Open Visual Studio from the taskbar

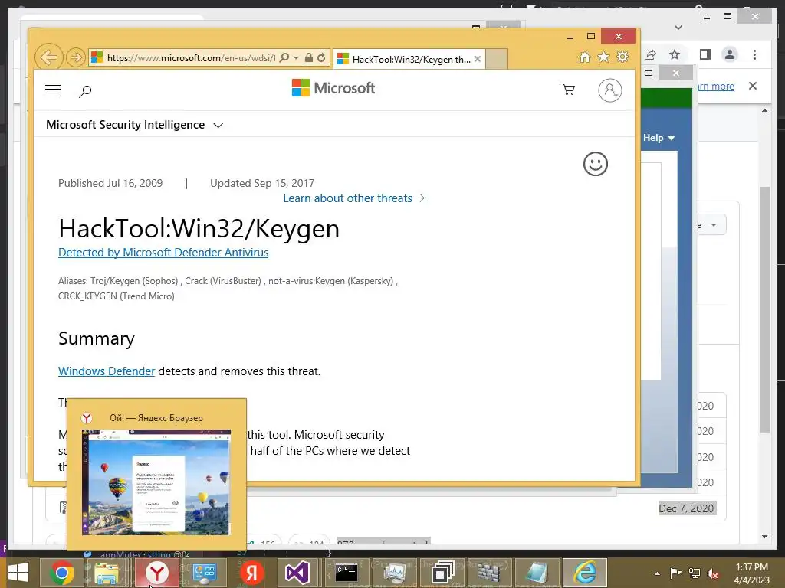(x=297, y=573)
